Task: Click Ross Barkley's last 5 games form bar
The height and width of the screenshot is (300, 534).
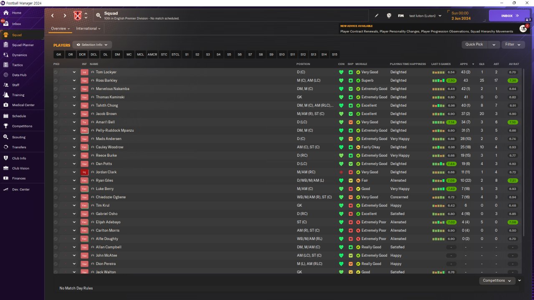Action: [438, 80]
